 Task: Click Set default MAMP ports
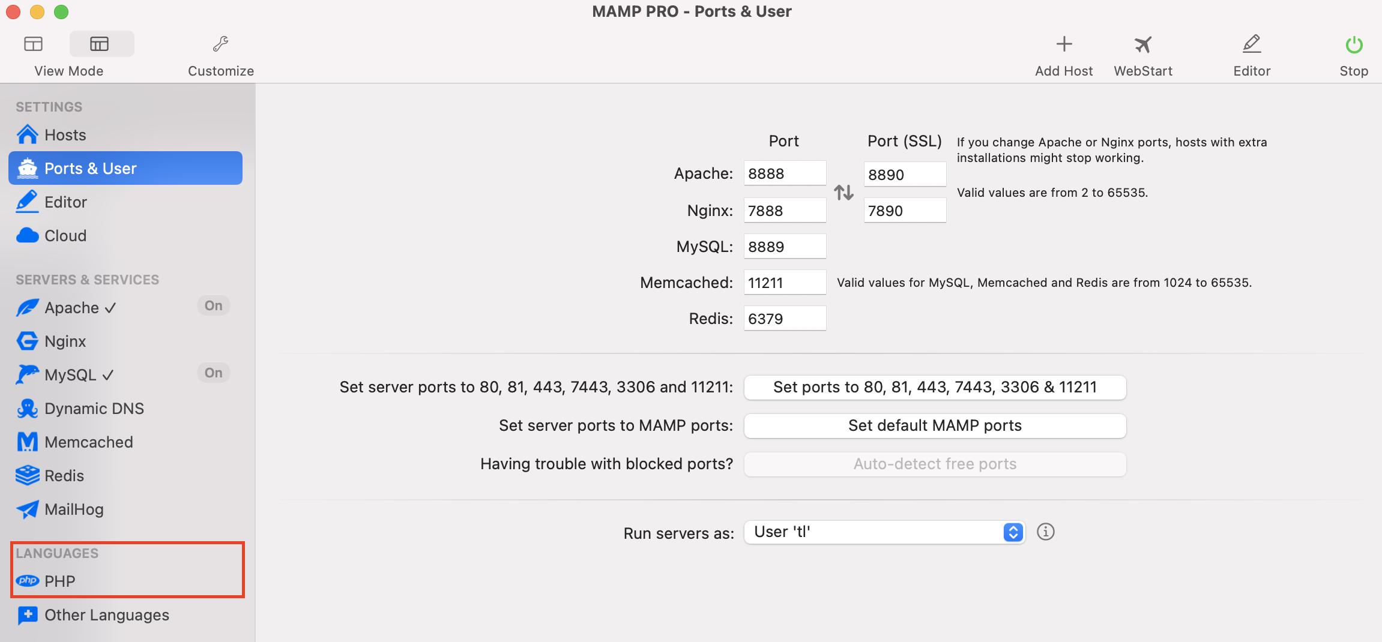pyautogui.click(x=934, y=425)
